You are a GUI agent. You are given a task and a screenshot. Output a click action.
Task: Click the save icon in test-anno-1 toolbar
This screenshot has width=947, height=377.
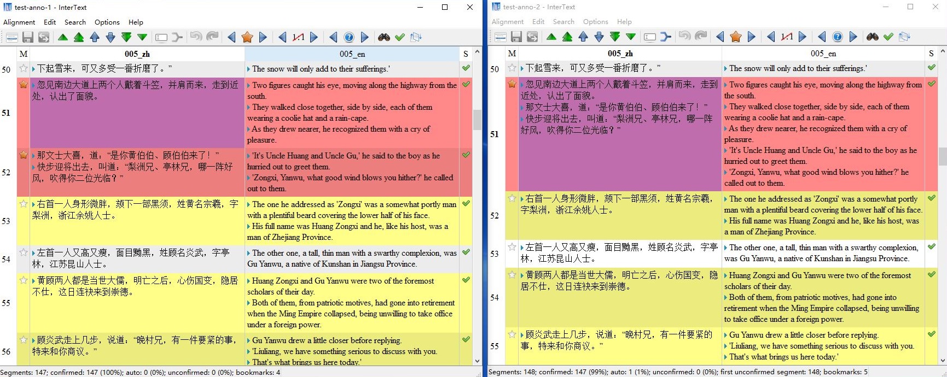tap(27, 37)
